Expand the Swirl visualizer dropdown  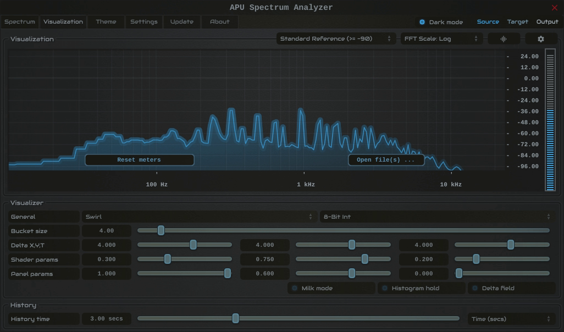coord(200,217)
